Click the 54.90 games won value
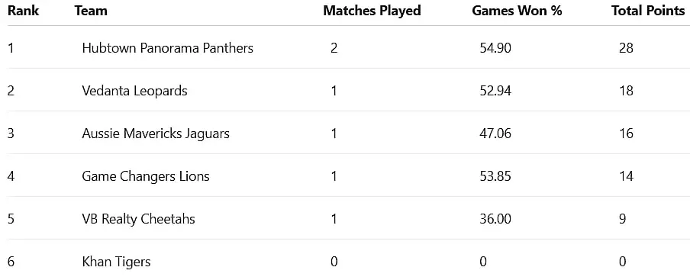 (x=495, y=48)
